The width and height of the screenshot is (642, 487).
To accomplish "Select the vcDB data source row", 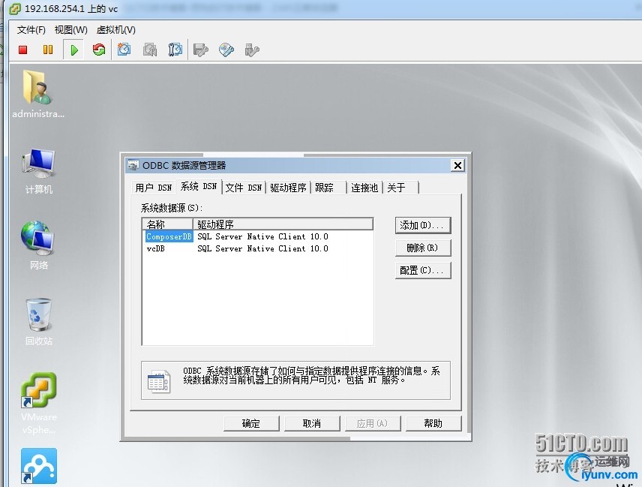I will pos(258,248).
